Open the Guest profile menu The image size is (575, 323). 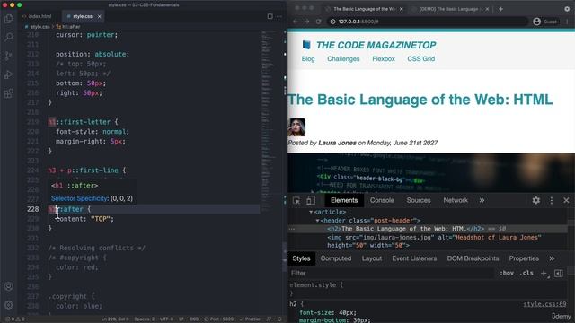[545, 22]
